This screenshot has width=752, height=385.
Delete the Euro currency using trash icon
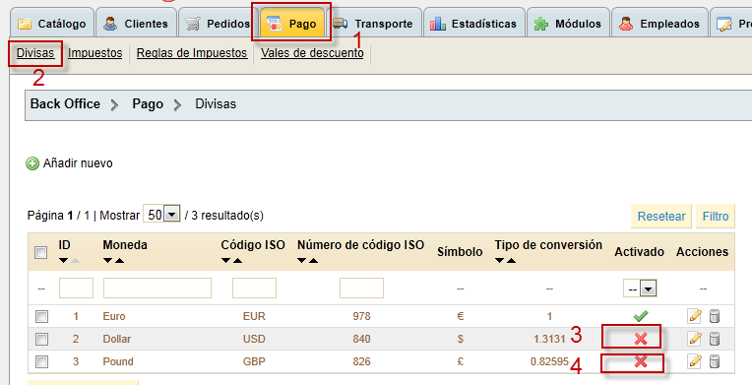[x=715, y=316]
